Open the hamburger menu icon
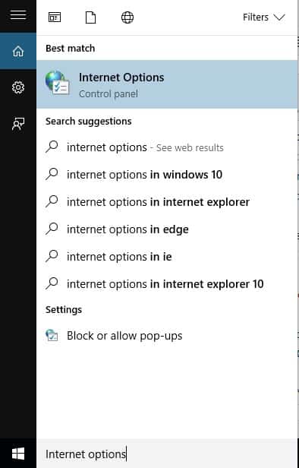 click(18, 14)
